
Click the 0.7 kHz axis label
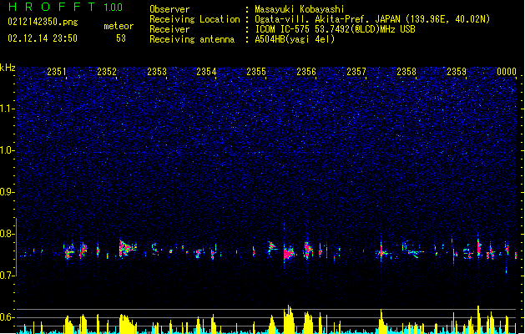tap(7, 276)
